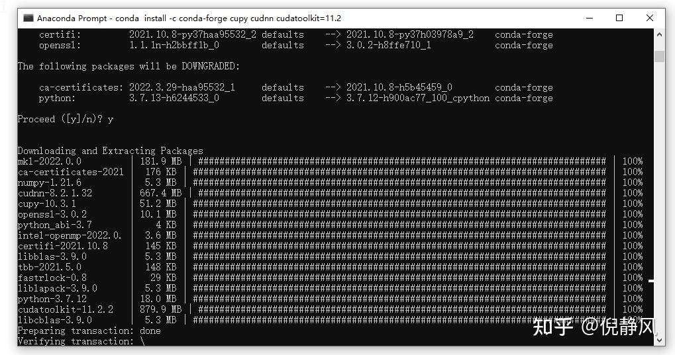Click the ca-certificates-2021 download row name
The height and width of the screenshot is (355, 675).
click(71, 172)
